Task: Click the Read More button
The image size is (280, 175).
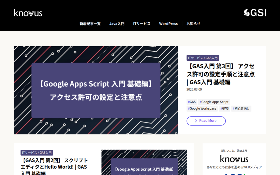Action: coord(206,121)
